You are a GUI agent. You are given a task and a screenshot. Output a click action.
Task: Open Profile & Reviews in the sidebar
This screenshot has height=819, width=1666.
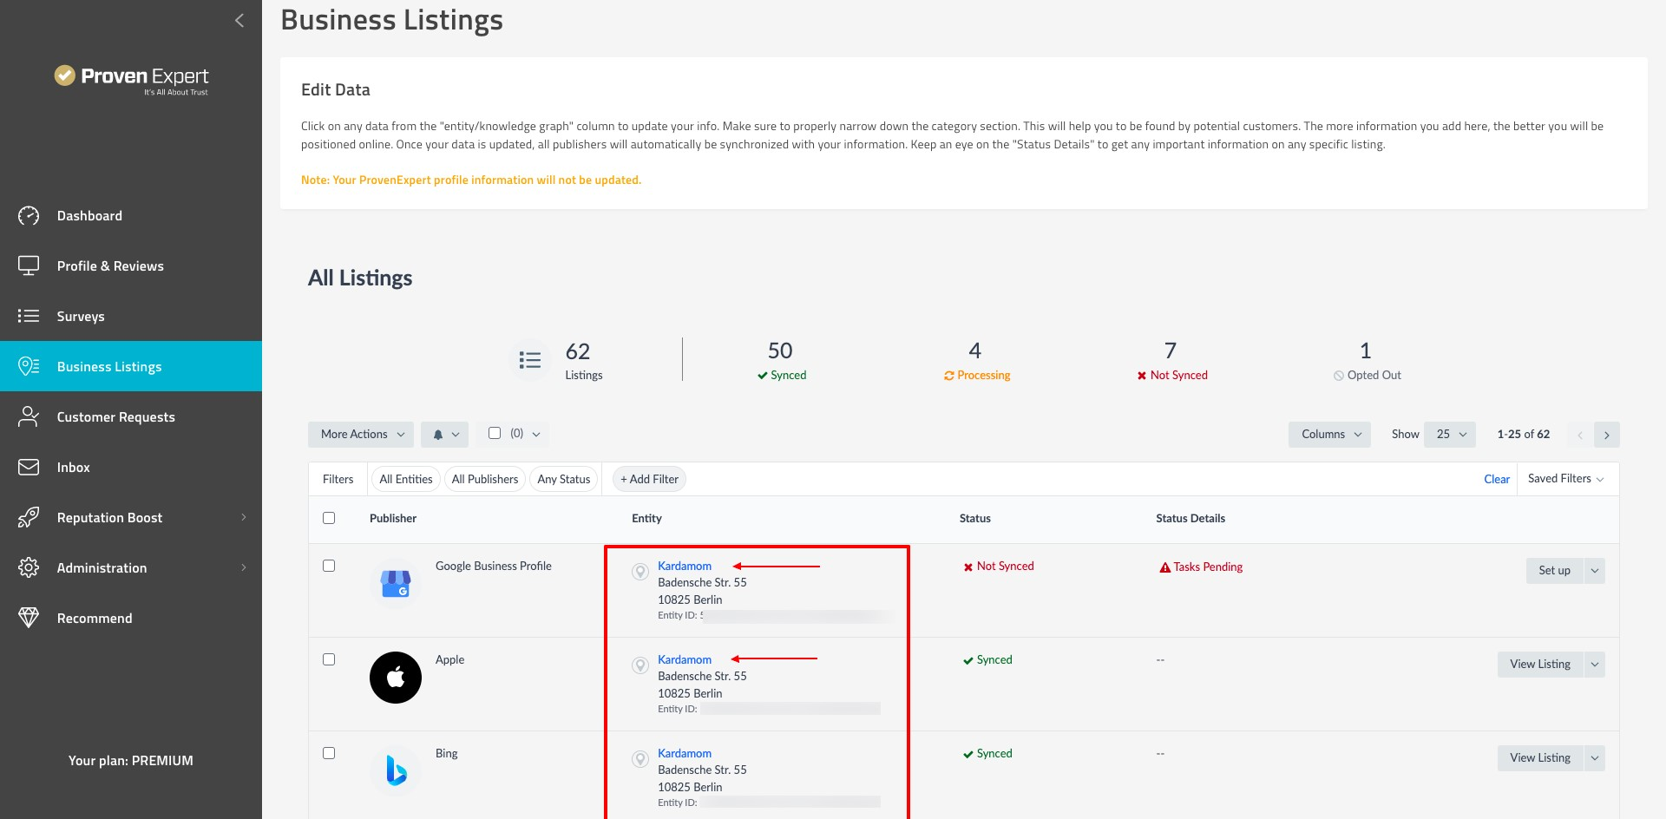131,266
